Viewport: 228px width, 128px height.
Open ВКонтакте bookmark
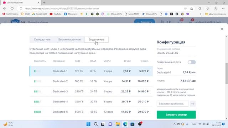click(71, 14)
